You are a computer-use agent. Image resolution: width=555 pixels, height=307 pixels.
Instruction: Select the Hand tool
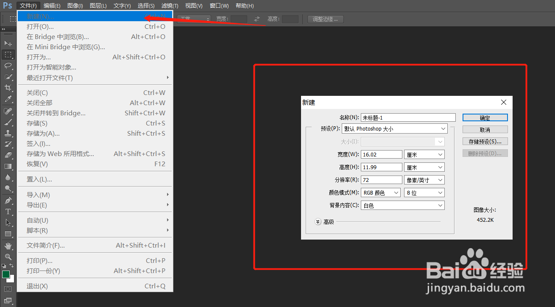[8, 245]
